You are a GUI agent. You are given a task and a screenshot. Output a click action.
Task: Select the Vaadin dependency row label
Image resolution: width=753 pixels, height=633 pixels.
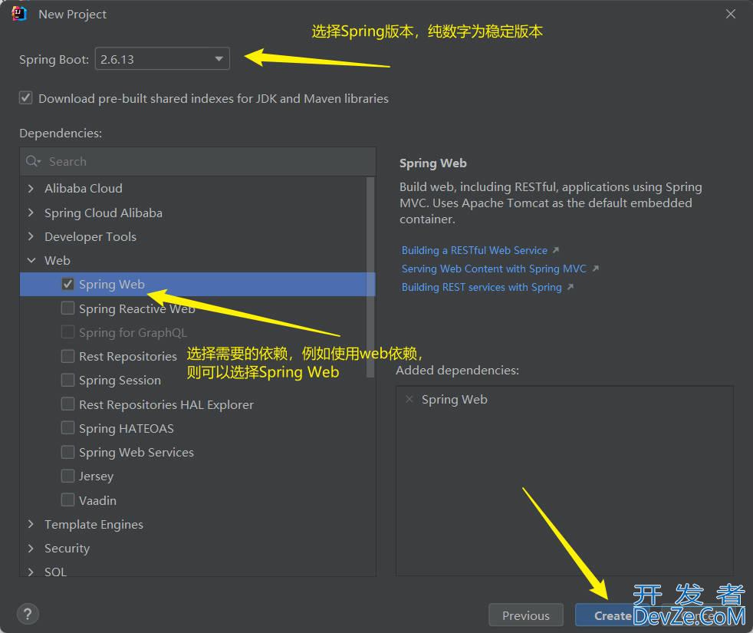[x=97, y=500]
